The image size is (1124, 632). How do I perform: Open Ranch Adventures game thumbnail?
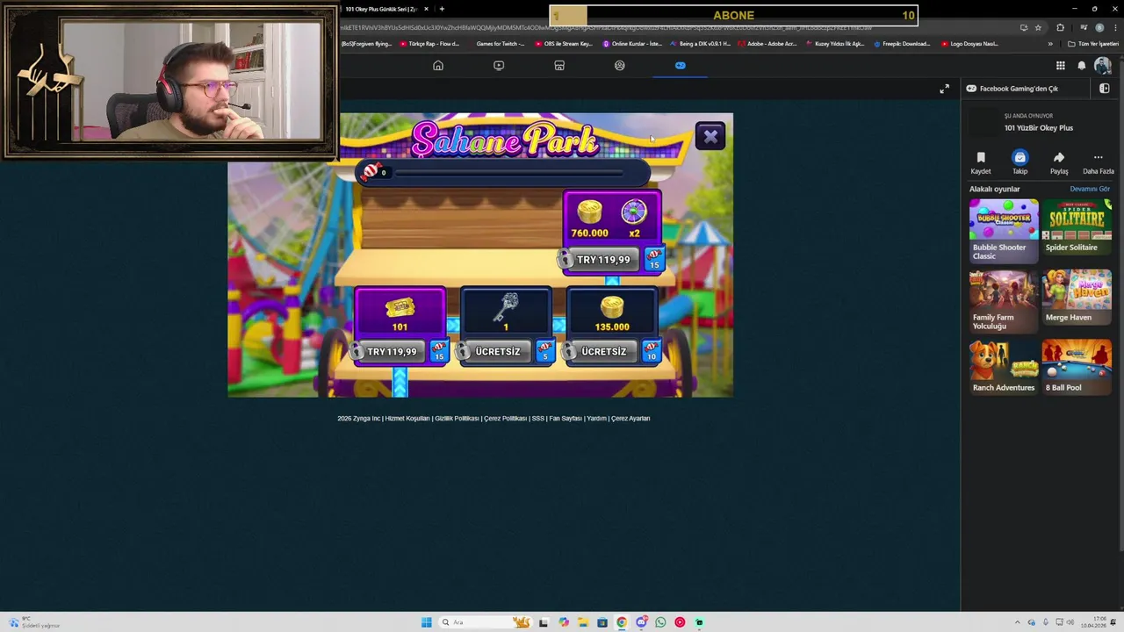(x=1004, y=360)
